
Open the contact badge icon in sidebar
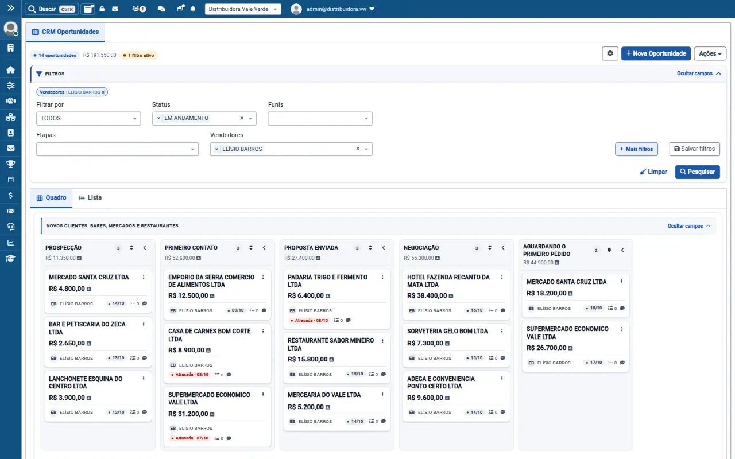coord(10,133)
